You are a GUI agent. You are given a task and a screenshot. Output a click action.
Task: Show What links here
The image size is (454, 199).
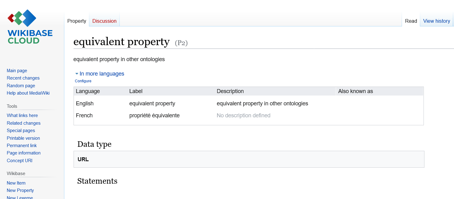coord(22,115)
